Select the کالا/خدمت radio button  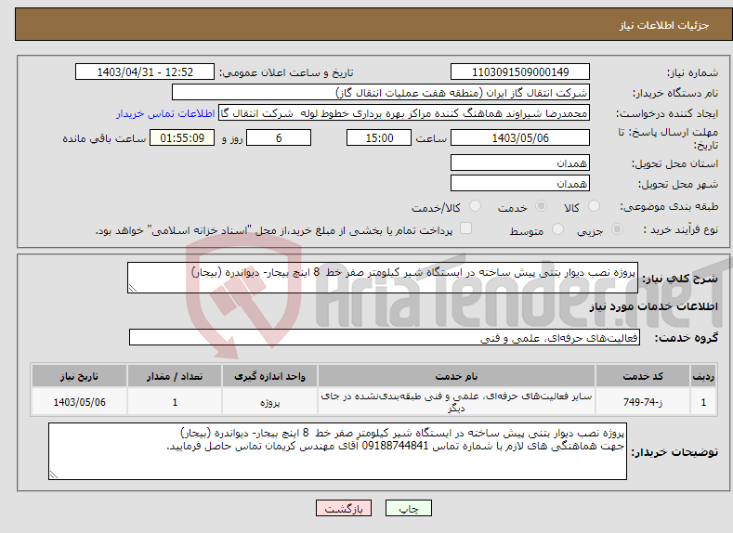[x=475, y=206]
